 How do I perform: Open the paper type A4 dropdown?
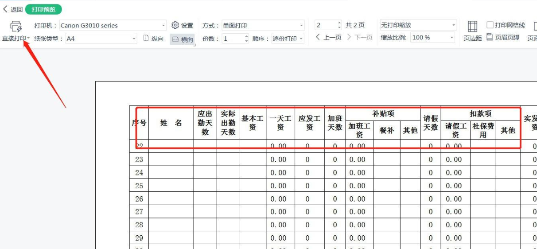(134, 39)
